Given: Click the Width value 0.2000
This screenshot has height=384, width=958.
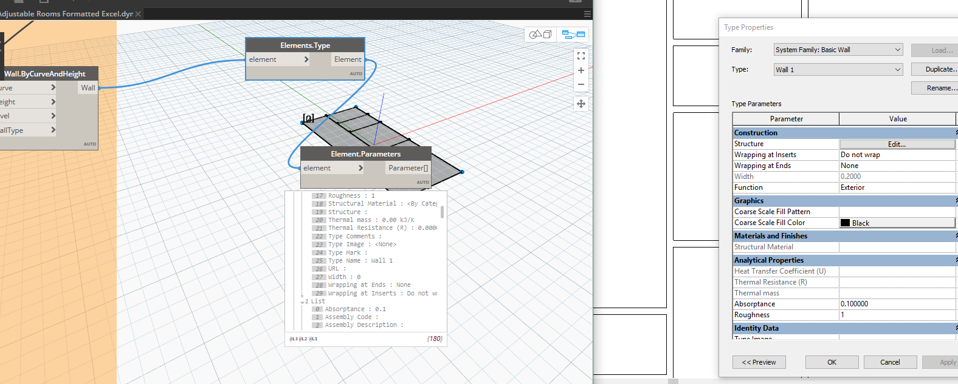Looking at the screenshot, I should pos(898,177).
